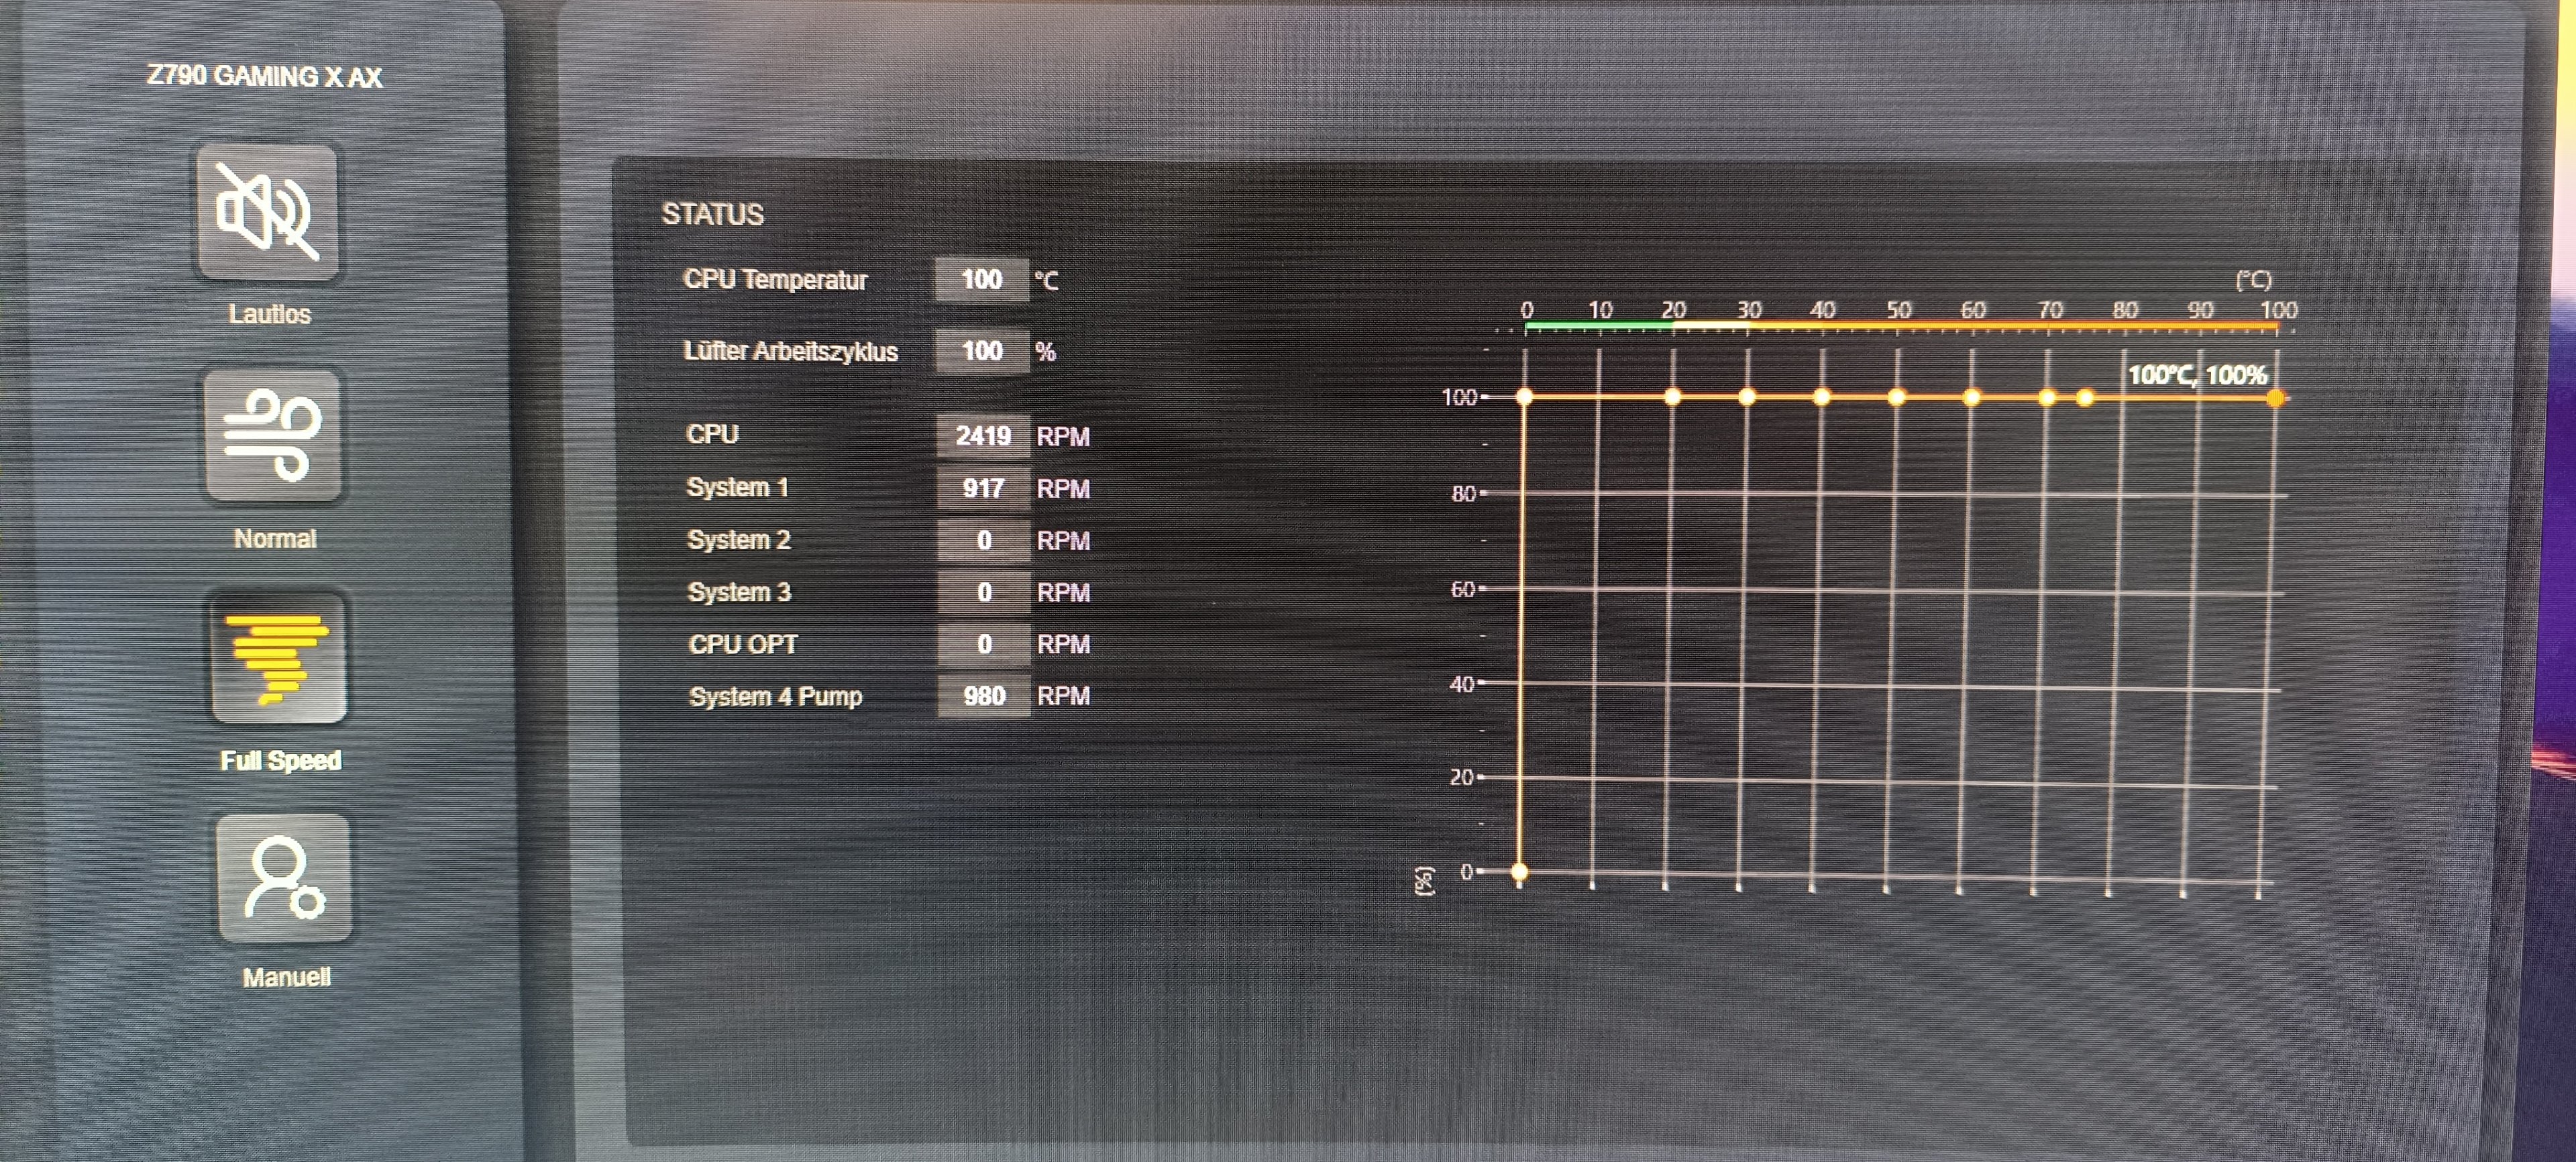Click the Z790 GAMING X AX title
This screenshot has height=1162, width=2576.
[264, 77]
